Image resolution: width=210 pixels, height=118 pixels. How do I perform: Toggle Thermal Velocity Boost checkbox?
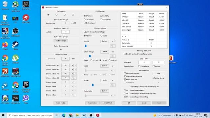[x=125, y=76]
